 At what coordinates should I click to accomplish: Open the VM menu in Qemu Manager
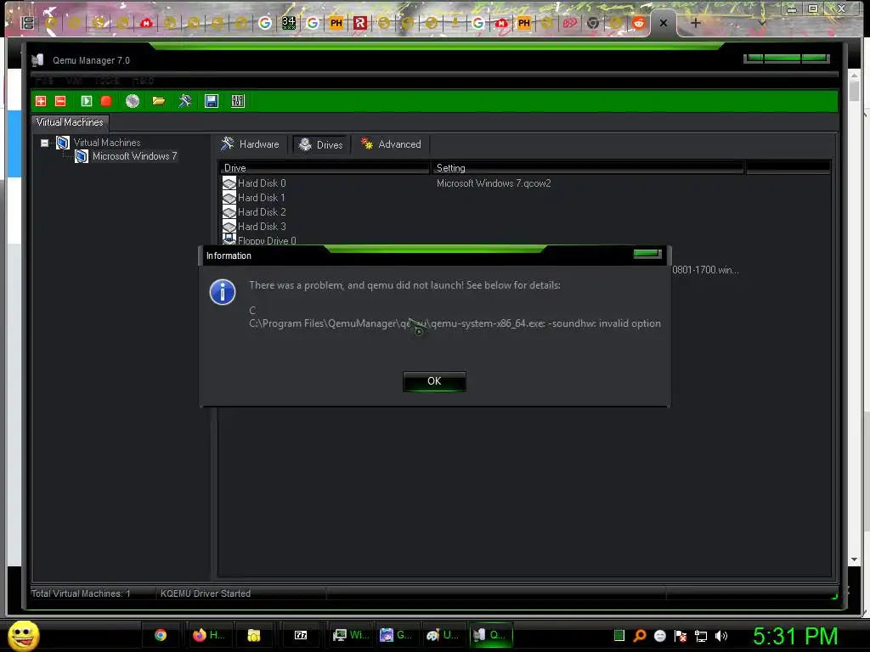tap(74, 81)
